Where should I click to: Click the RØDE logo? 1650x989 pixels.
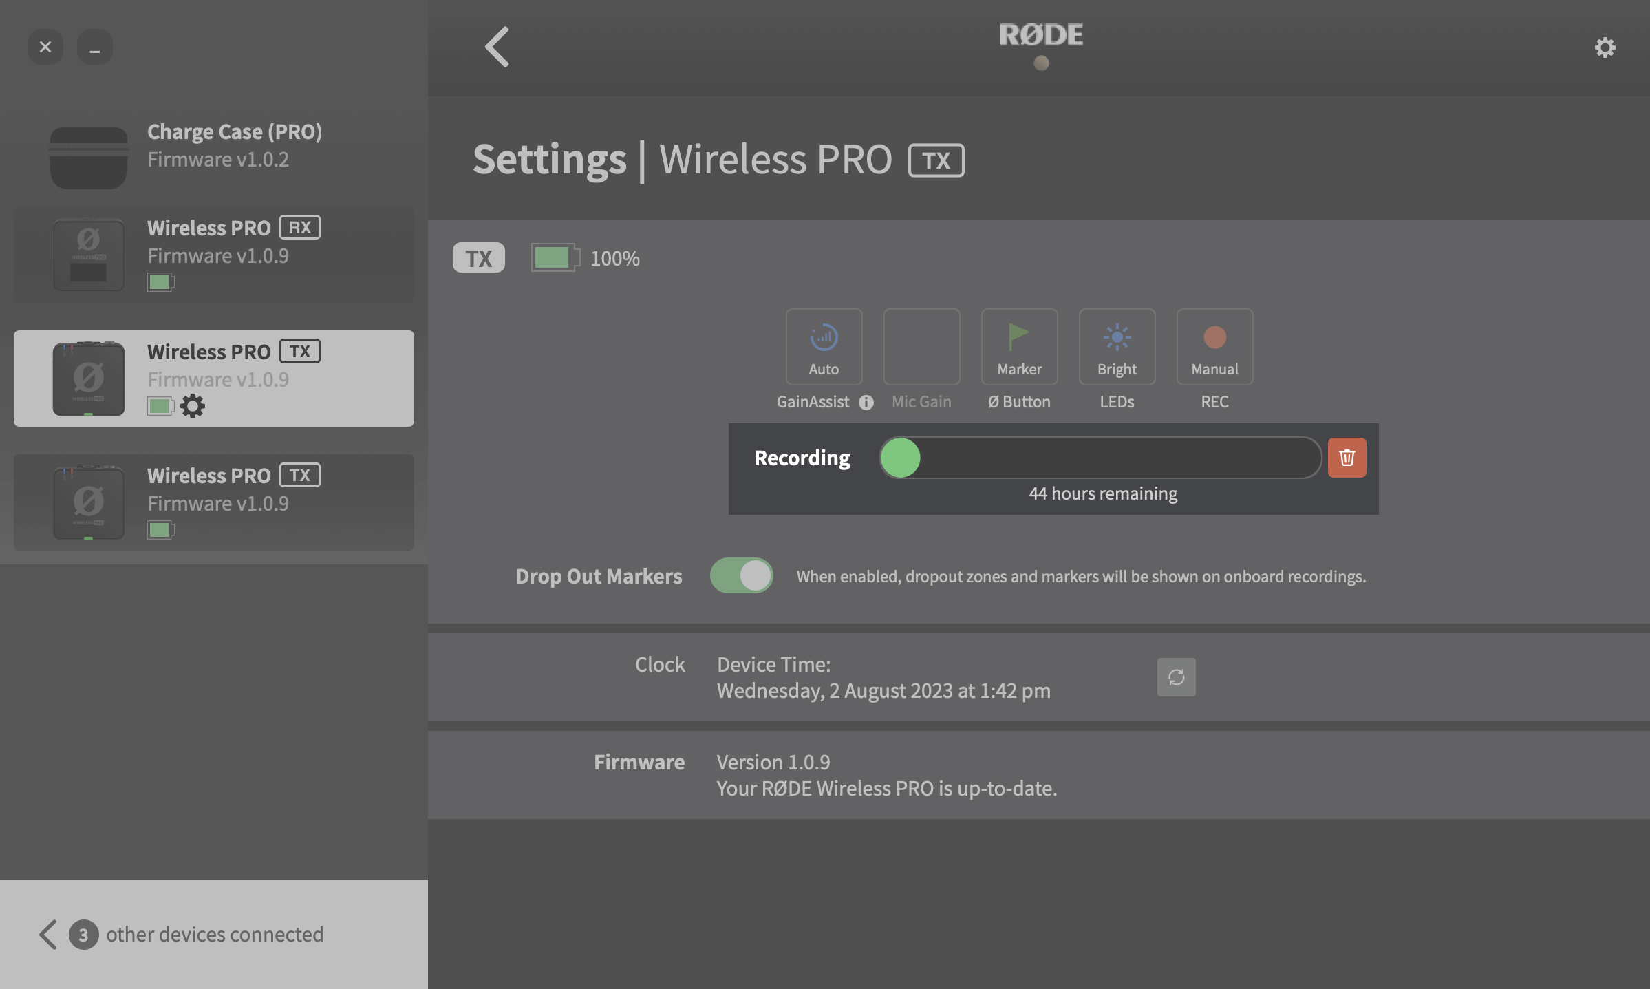tap(1040, 35)
